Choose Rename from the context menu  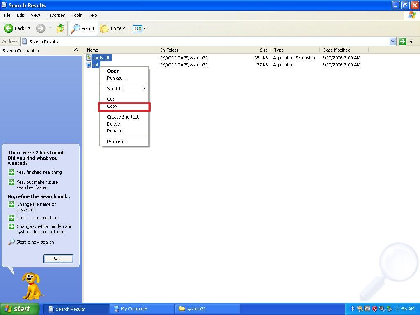tap(115, 131)
